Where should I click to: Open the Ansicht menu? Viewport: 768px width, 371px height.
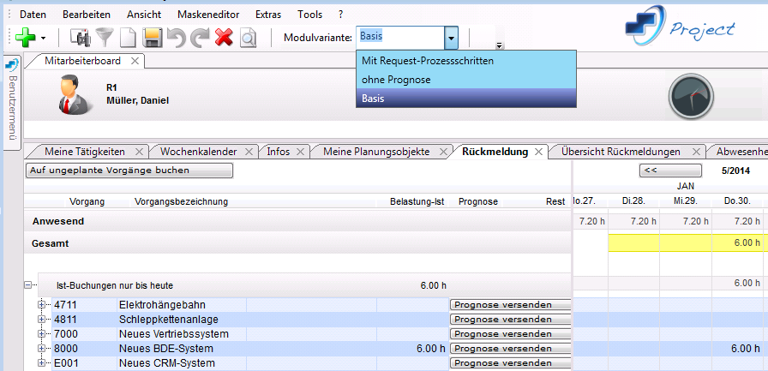(144, 15)
